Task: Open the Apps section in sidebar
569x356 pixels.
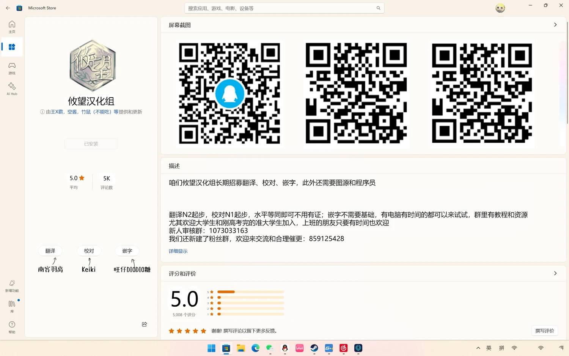Action: coord(12,47)
